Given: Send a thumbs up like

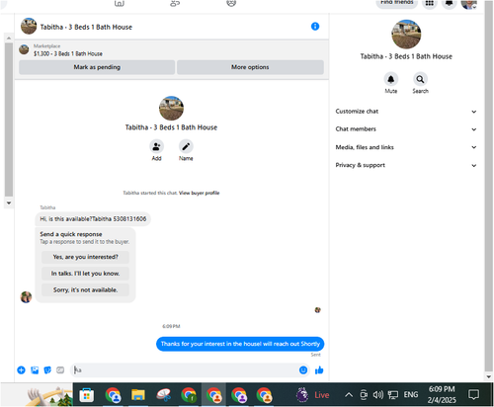Looking at the screenshot, I should pos(319,370).
